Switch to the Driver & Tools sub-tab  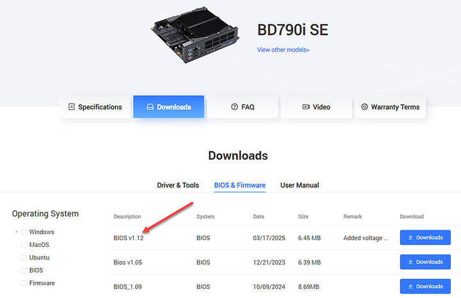pos(178,185)
